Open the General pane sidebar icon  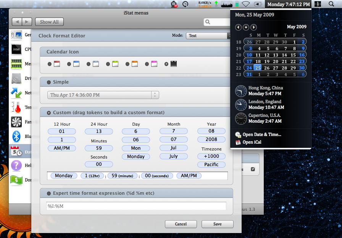(16, 35)
